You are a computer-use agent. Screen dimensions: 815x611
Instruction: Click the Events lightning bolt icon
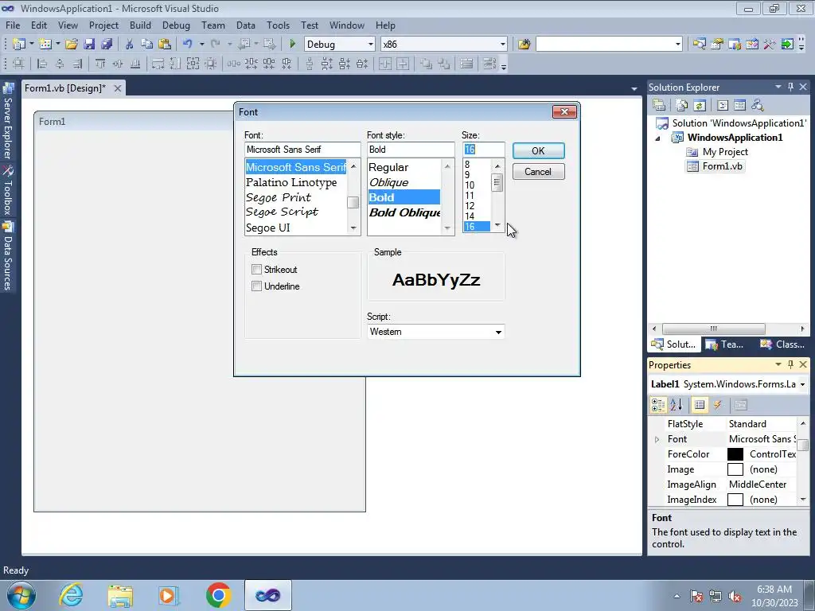(x=718, y=405)
